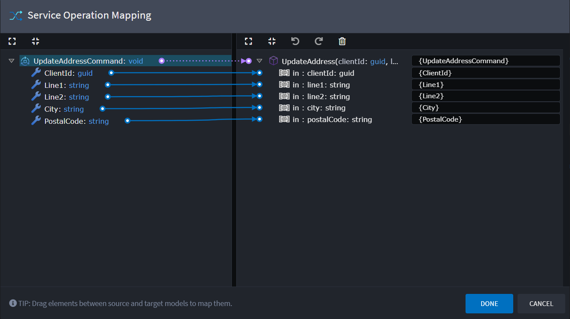The image size is (570, 319).
Task: Undo the last mapping change
Action: click(x=295, y=41)
